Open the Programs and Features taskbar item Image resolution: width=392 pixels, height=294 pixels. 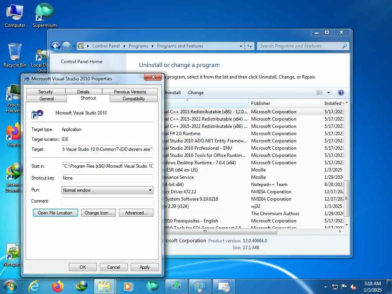click(224, 286)
